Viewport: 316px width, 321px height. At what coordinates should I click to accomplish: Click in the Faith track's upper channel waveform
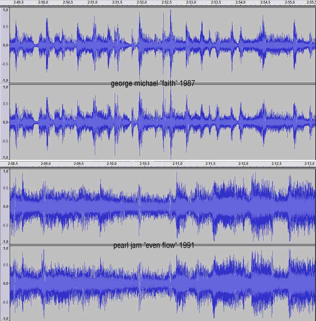point(162,45)
